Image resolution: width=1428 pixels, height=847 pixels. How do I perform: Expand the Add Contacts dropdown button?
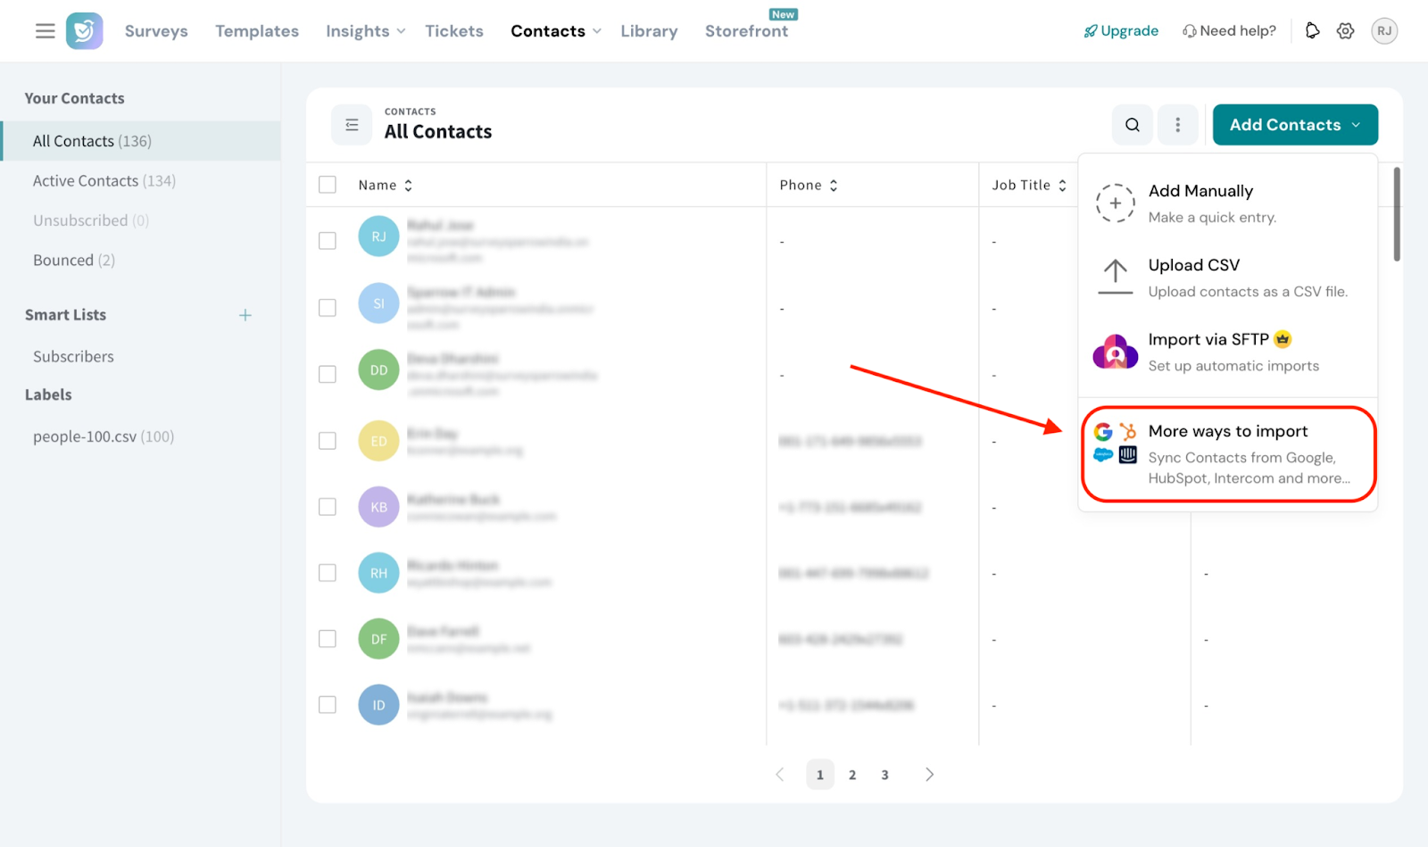(x=1294, y=125)
